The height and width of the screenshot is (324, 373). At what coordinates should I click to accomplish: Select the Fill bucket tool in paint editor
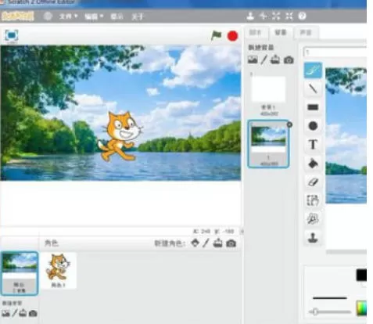[x=313, y=164]
